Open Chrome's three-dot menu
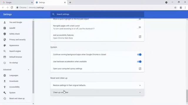The image size is (188, 105). tap(185, 8)
